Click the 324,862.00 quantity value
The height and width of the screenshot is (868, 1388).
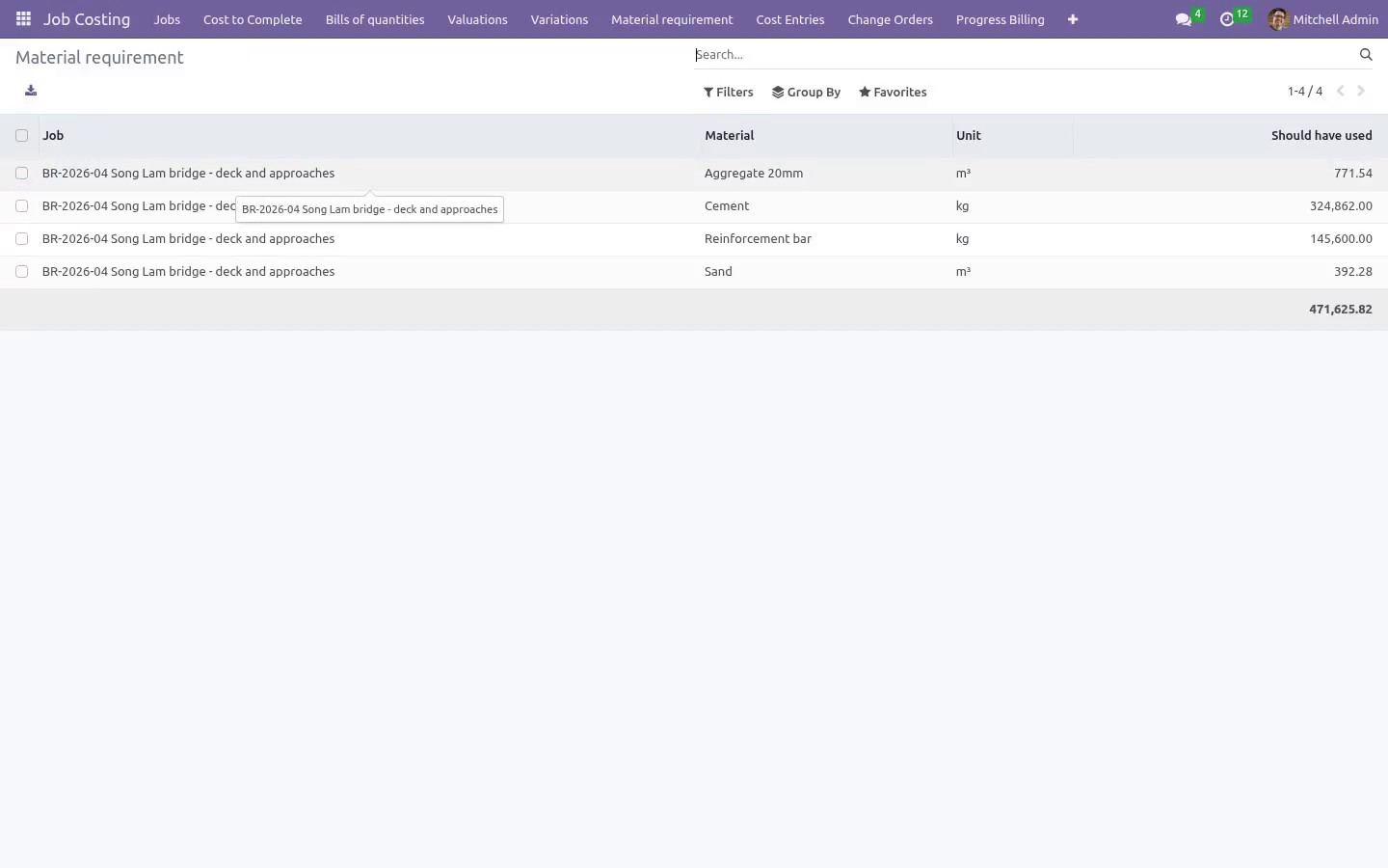click(x=1341, y=206)
